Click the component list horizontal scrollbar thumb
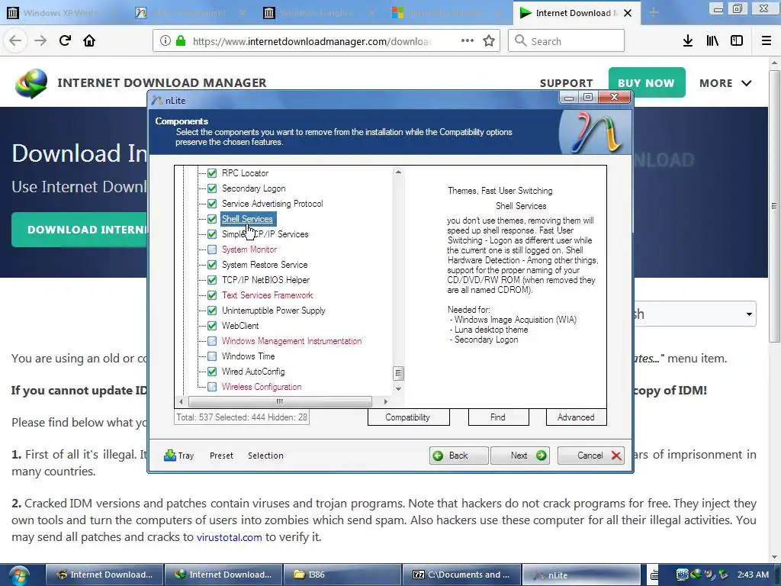Image resolution: width=781 pixels, height=586 pixels. click(280, 401)
